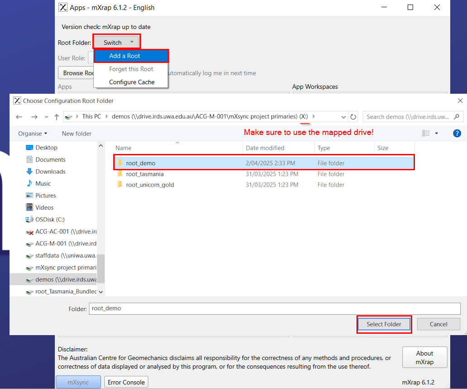The height and width of the screenshot is (389, 467).
Task: Open the Switch root folder dropdown
Action: pos(116,43)
